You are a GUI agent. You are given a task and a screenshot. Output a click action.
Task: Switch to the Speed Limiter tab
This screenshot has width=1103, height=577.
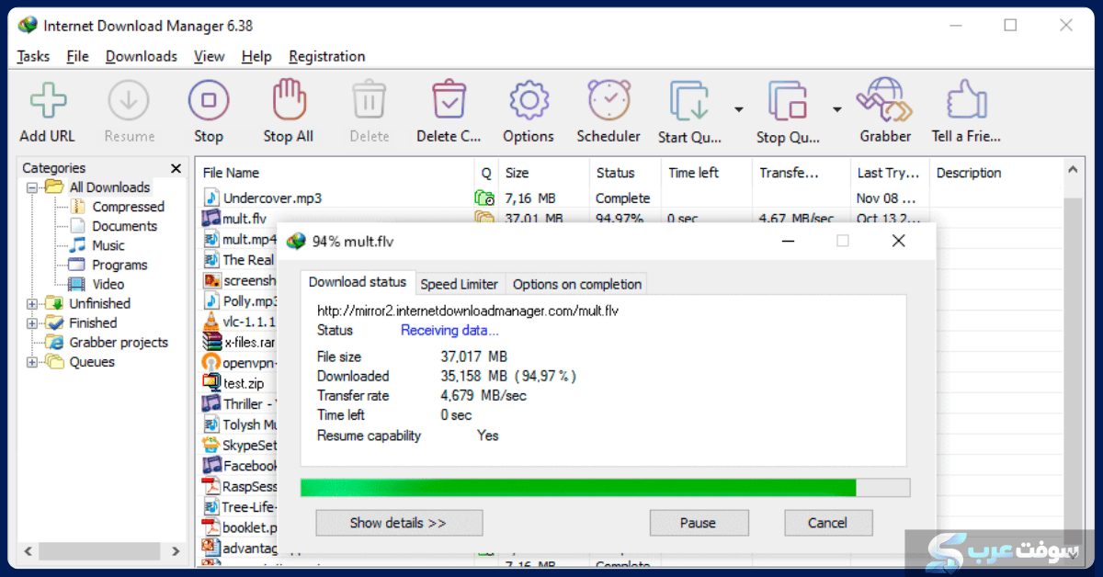[459, 284]
